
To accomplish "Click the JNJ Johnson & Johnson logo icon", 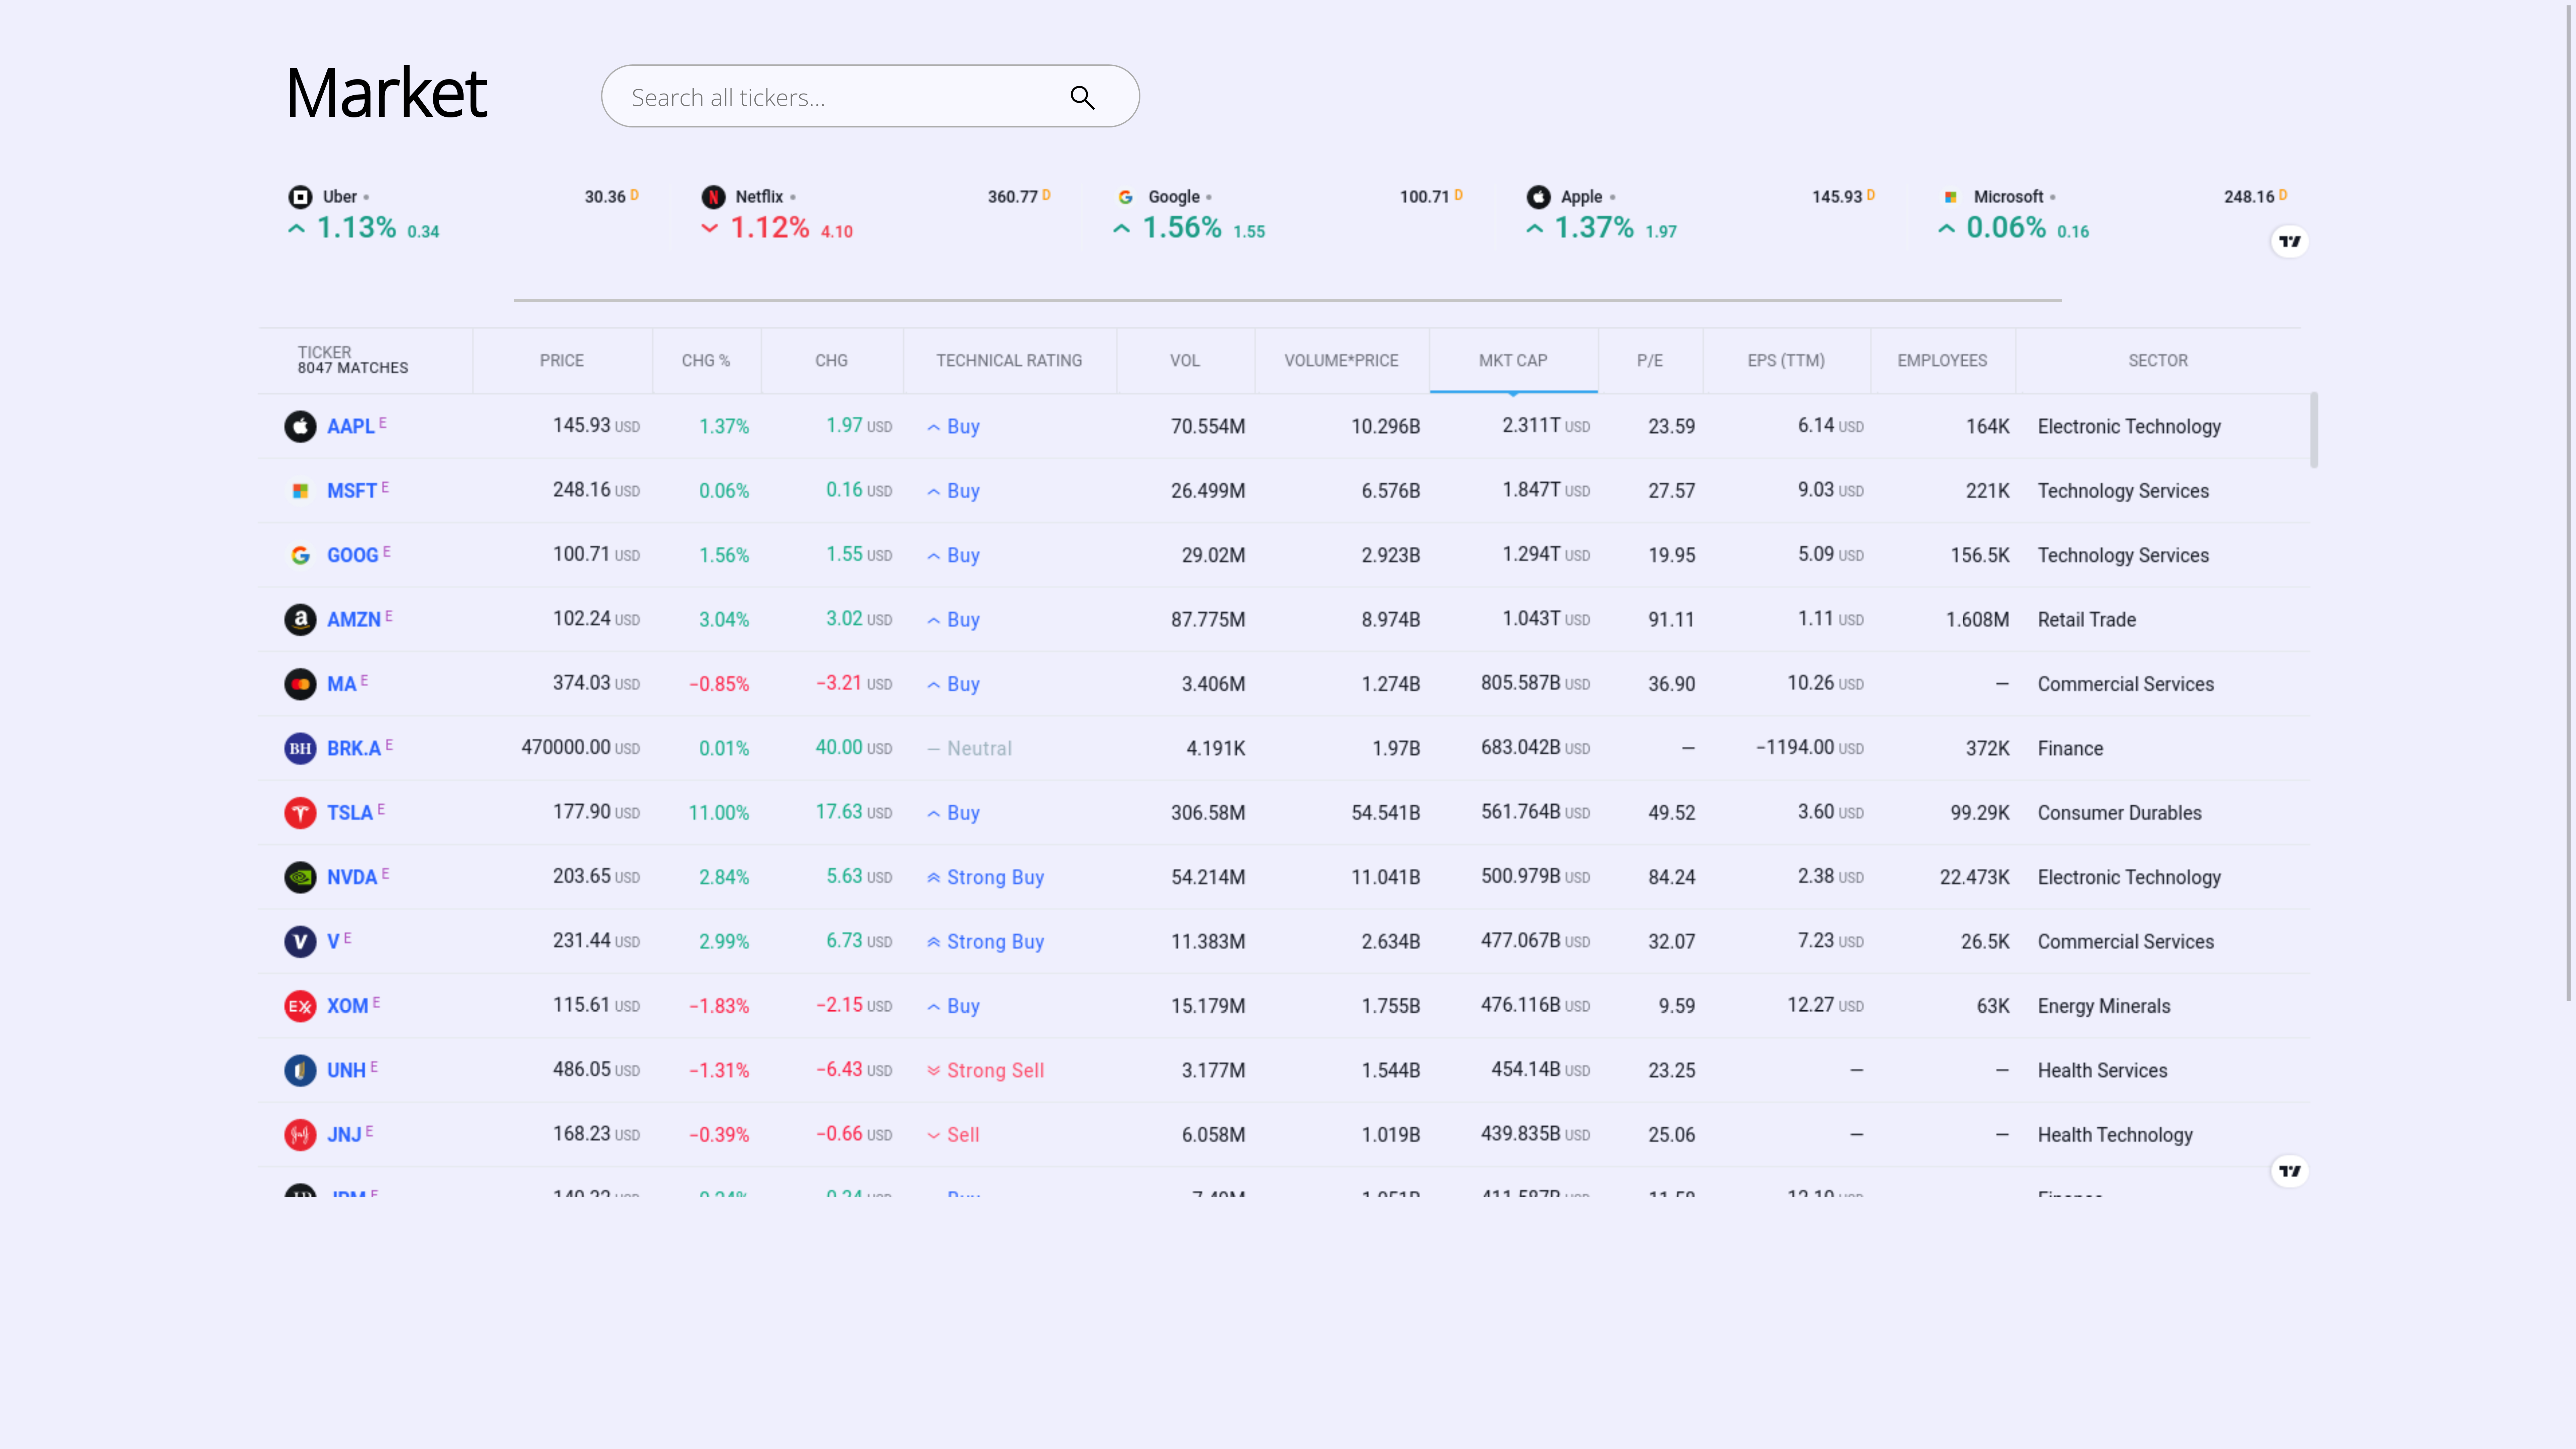I will [x=300, y=1135].
